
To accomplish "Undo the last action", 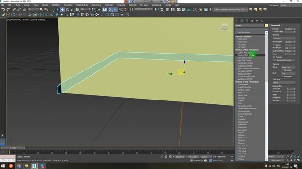I will [3, 9].
